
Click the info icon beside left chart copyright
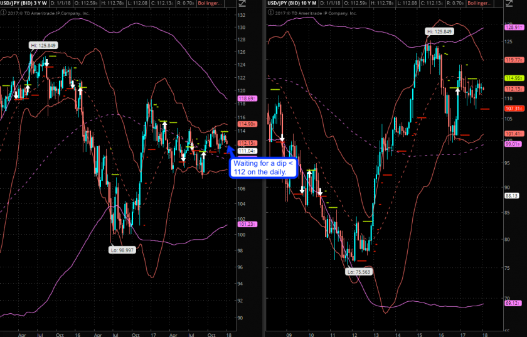pyautogui.click(x=3, y=12)
